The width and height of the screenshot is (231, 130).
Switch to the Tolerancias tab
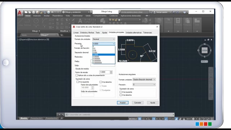click(x=148, y=32)
